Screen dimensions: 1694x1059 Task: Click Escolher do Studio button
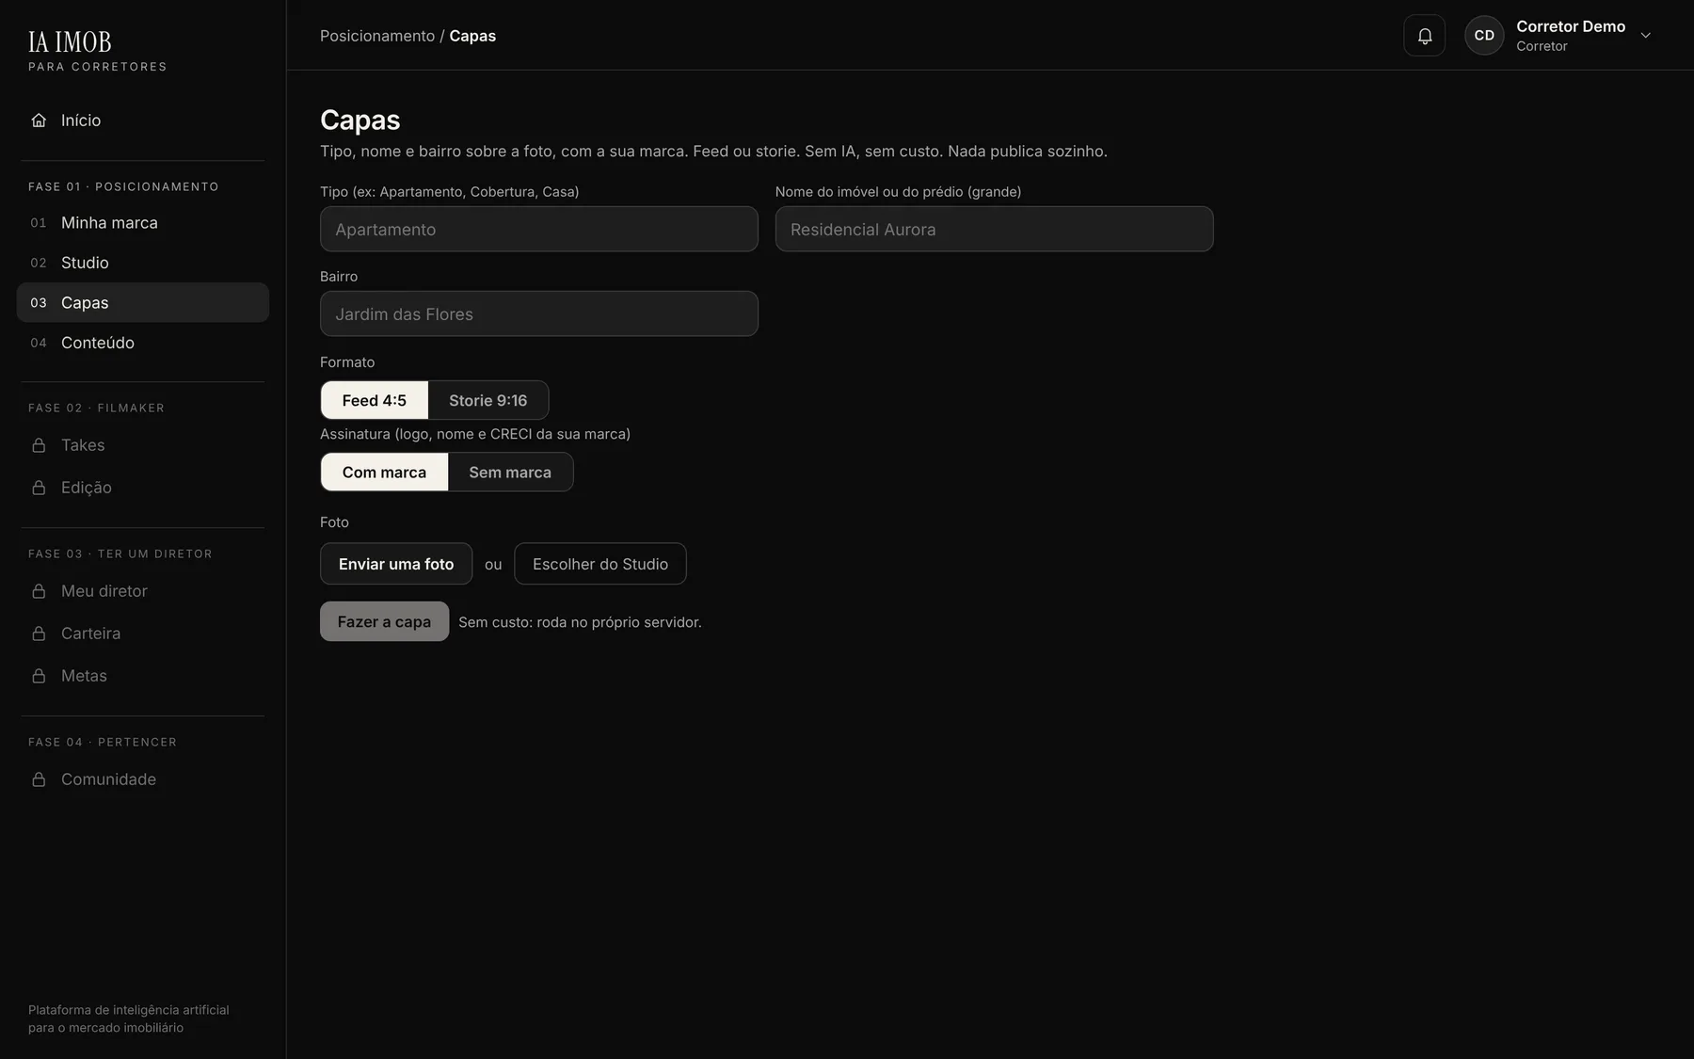pyautogui.click(x=600, y=564)
